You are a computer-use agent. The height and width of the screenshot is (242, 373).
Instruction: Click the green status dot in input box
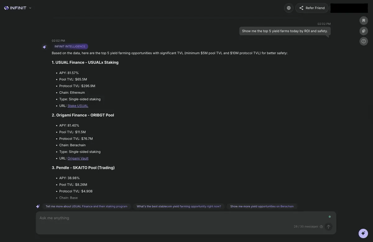(x=330, y=217)
